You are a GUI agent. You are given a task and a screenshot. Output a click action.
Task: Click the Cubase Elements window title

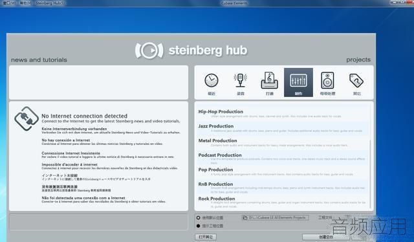[234, 3]
